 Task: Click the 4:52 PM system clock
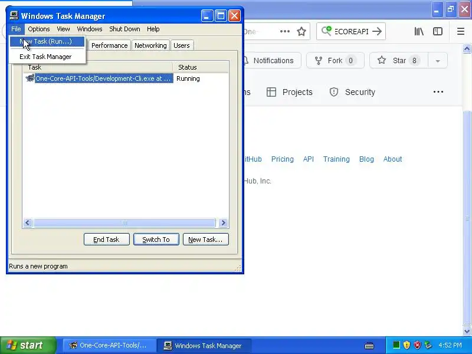coord(450,345)
